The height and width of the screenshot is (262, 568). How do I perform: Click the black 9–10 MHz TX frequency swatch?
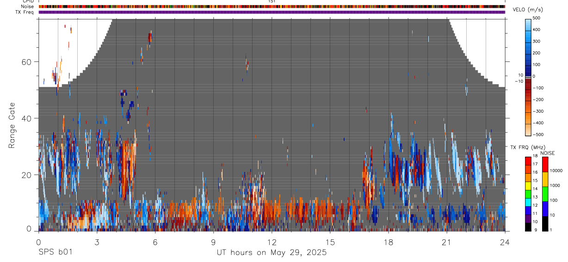point(528,227)
